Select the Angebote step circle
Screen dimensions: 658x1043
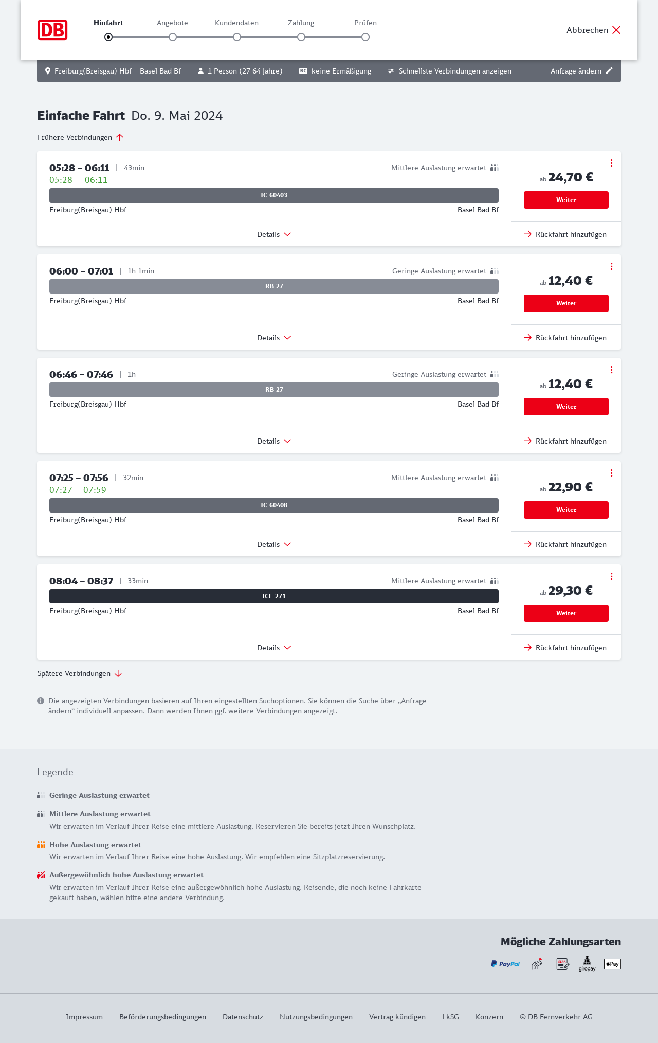pyautogui.click(x=173, y=37)
